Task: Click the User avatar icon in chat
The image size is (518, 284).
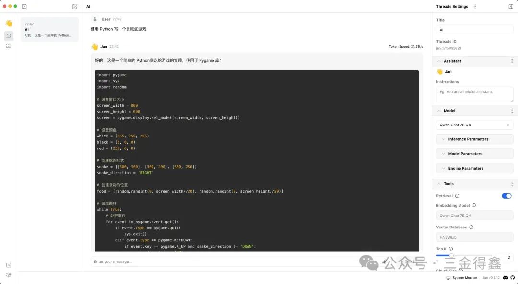Action: 95,19
